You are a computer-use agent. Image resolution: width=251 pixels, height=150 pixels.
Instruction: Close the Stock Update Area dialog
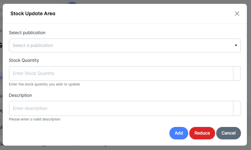coord(237,14)
